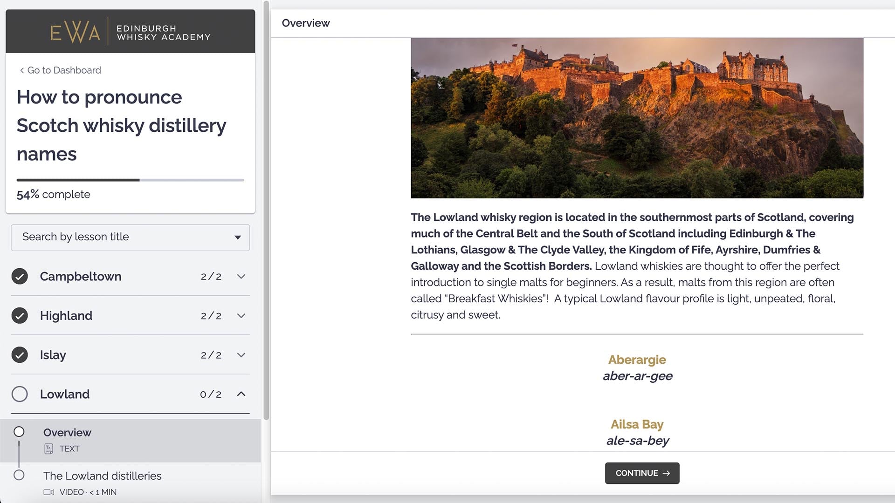Click the Ailsa Bay distillery name
The image size is (895, 503).
click(x=637, y=424)
